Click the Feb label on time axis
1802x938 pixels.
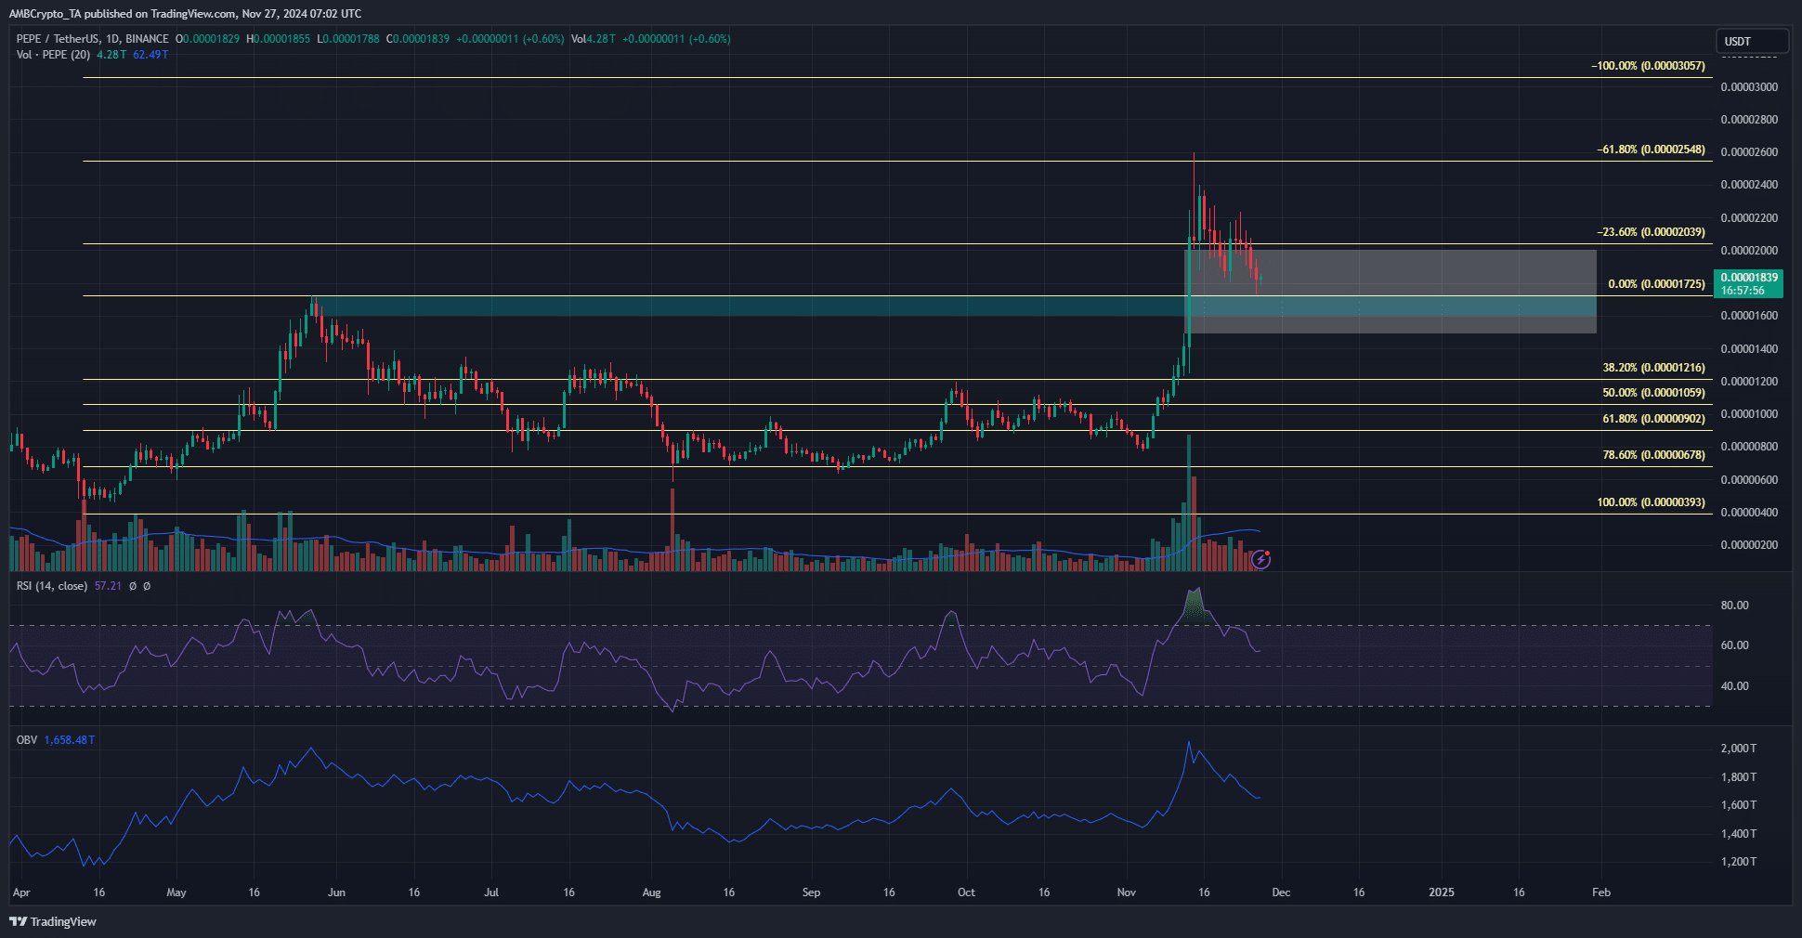(1601, 892)
